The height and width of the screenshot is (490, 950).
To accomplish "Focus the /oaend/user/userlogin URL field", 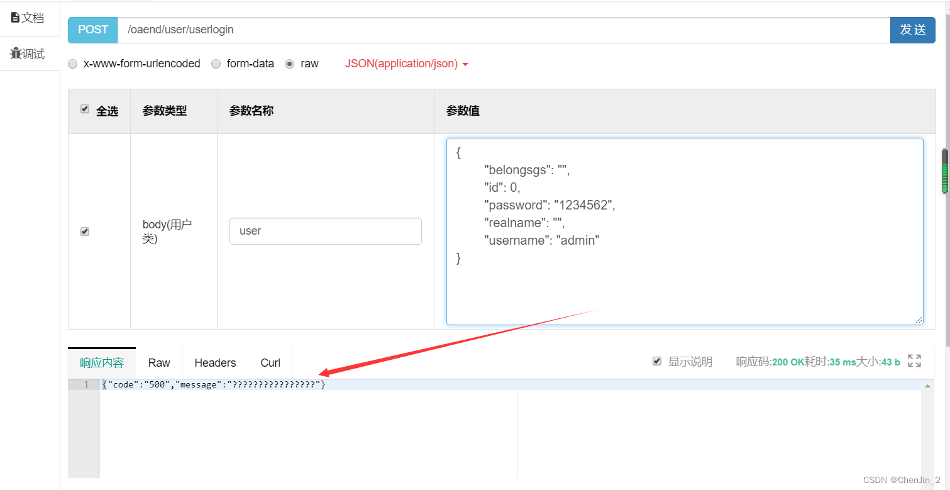I will click(x=504, y=30).
